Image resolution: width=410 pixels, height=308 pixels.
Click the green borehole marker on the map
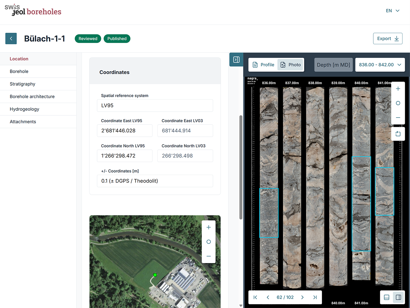(x=155, y=275)
